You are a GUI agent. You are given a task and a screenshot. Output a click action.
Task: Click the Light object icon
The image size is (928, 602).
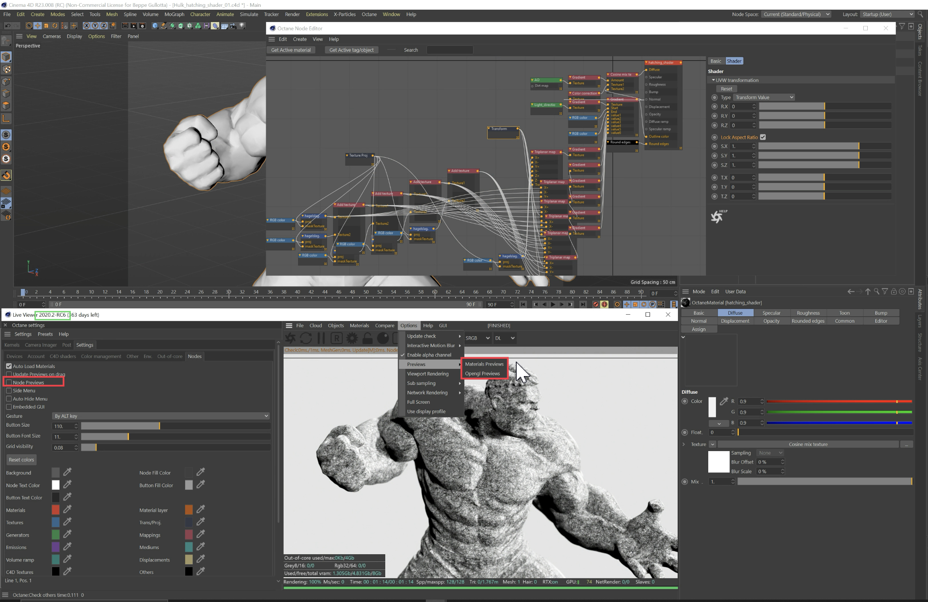click(x=242, y=26)
